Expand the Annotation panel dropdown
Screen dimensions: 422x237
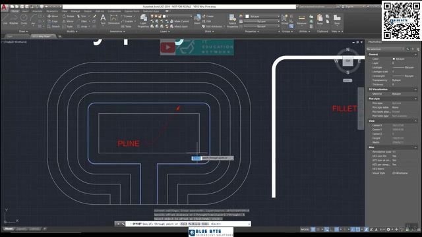point(117,32)
